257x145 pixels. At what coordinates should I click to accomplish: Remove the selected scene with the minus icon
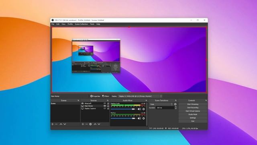click(56, 124)
